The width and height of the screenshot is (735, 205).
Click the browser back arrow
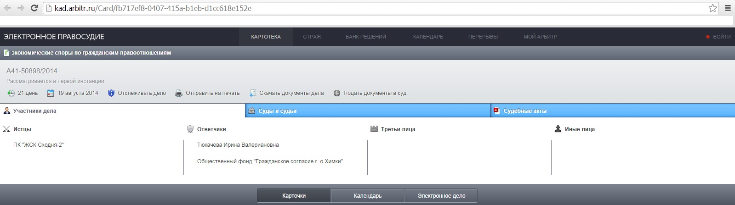7,8
